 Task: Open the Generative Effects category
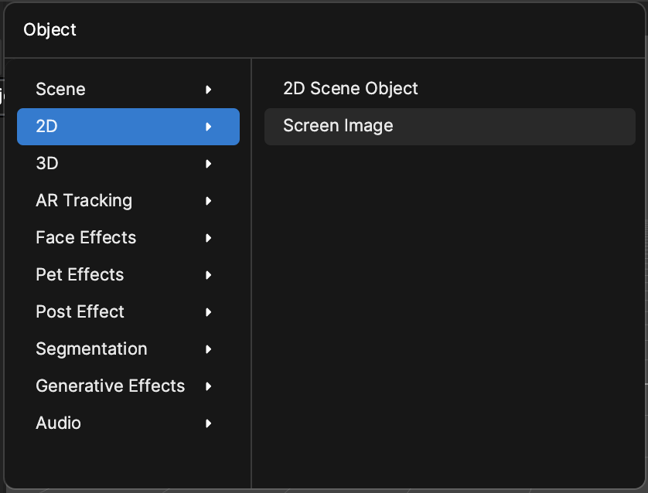(x=128, y=386)
